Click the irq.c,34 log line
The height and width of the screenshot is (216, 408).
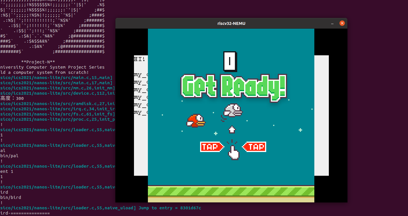click(57, 109)
